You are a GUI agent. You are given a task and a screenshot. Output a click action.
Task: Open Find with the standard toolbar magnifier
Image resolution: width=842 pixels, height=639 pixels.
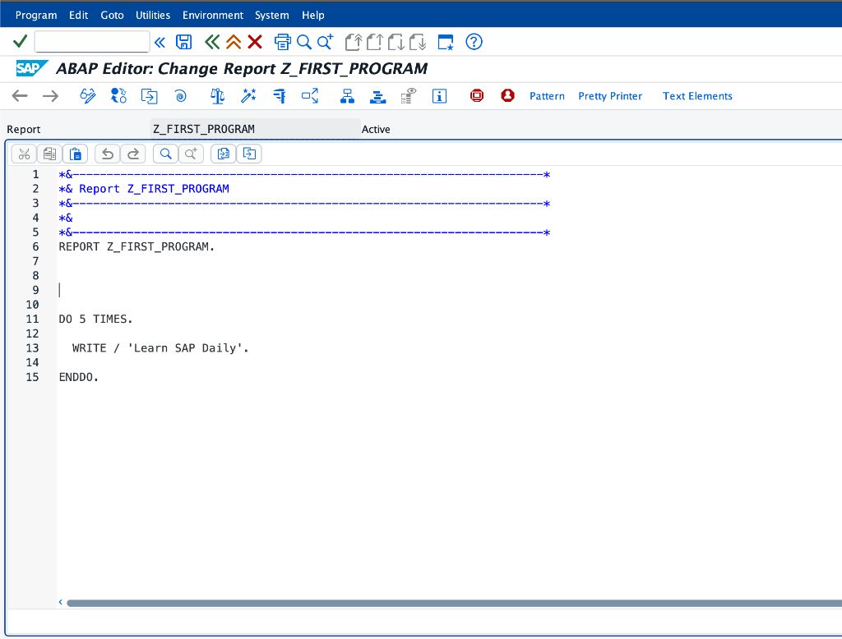tap(304, 42)
